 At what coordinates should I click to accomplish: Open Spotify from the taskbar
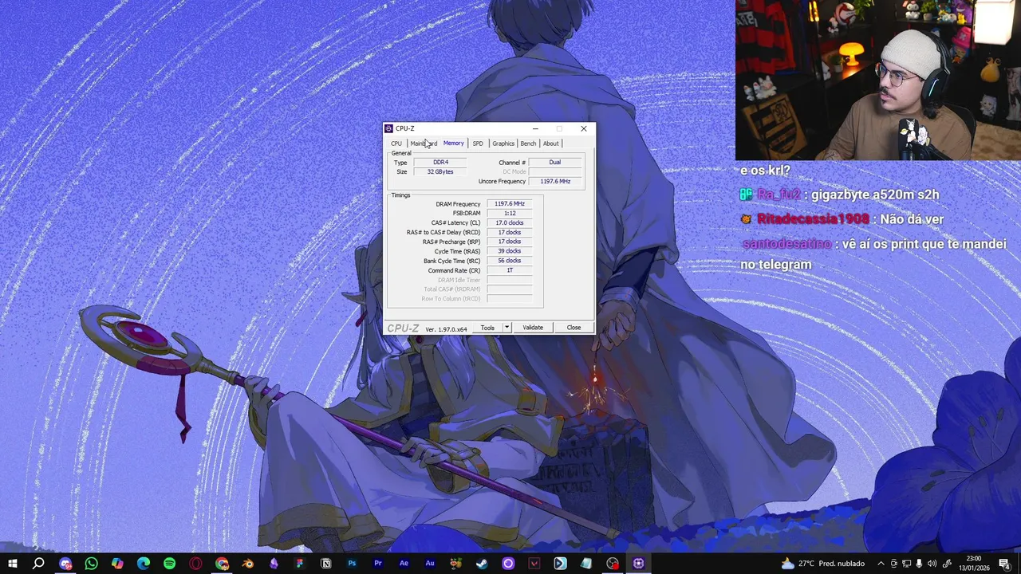[169, 564]
